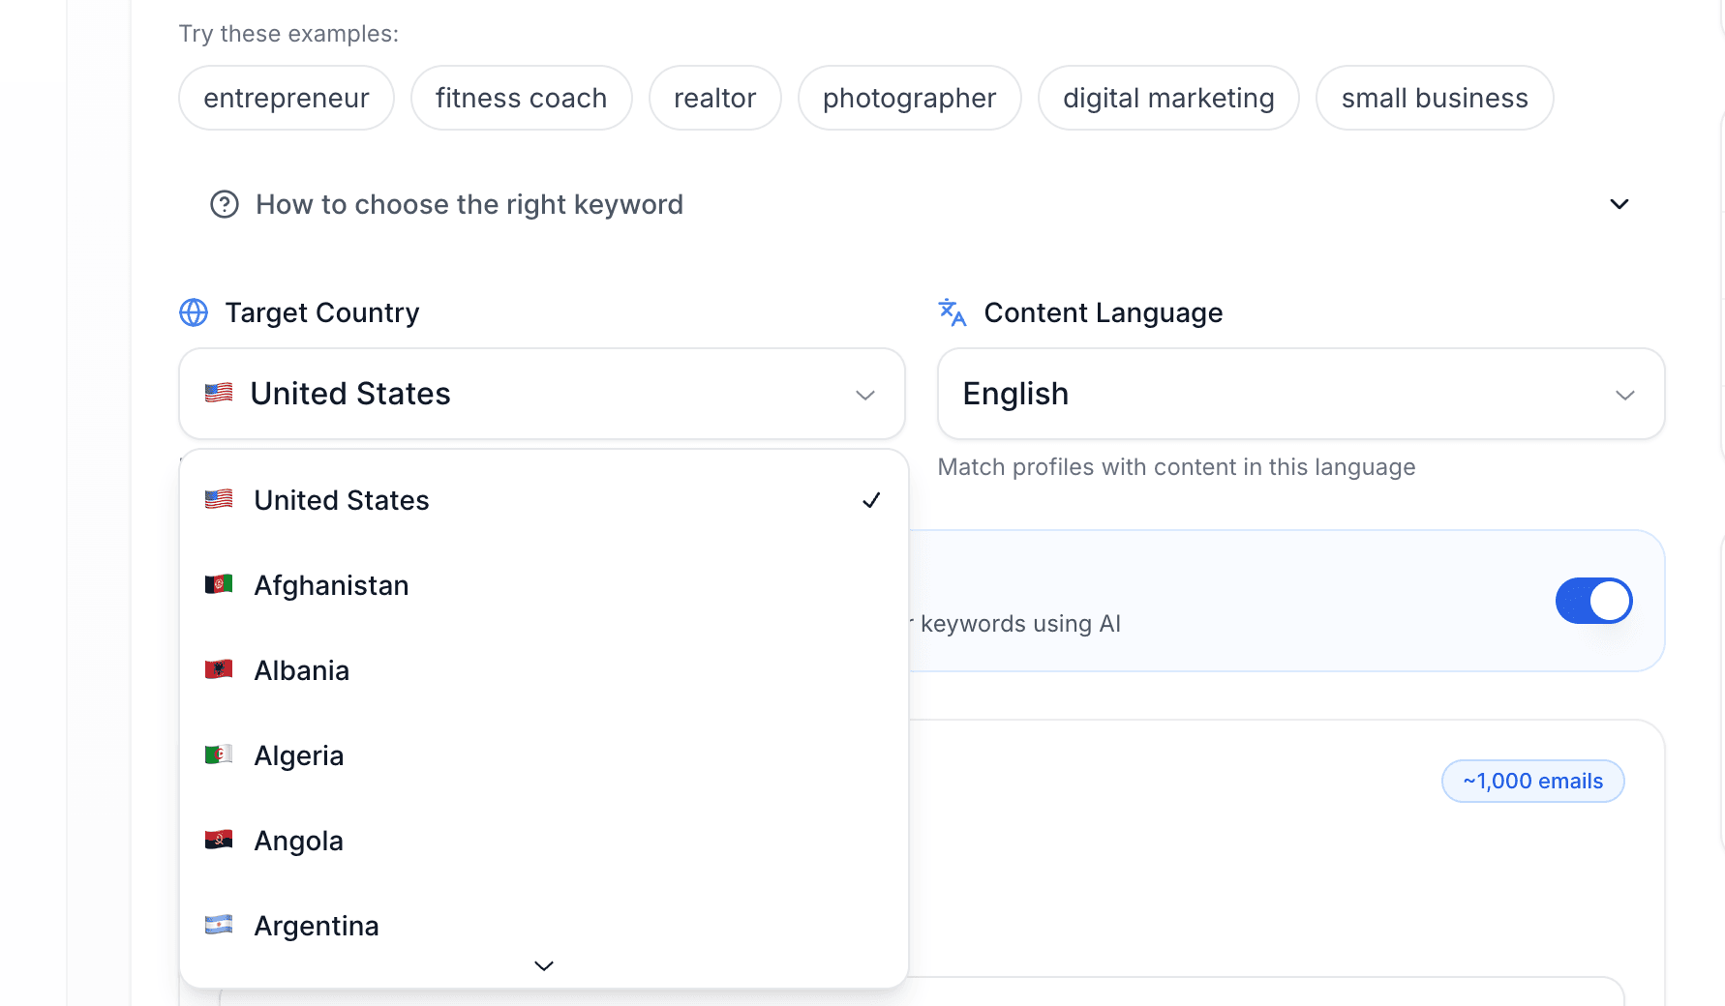Click the Argentina flag icon
Image resolution: width=1725 pixels, height=1006 pixels.
coord(219,925)
